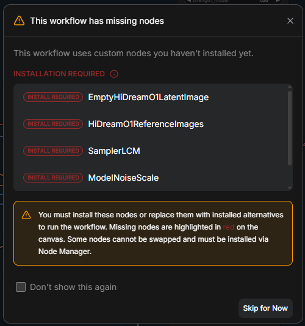Image resolution: width=305 pixels, height=326 pixels.
Task: Click Skip for Now button
Action: 265,308
